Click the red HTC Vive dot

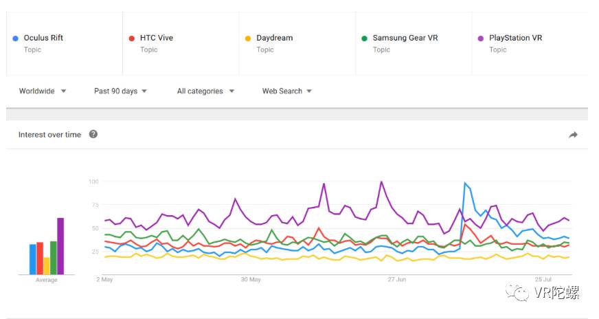point(131,38)
